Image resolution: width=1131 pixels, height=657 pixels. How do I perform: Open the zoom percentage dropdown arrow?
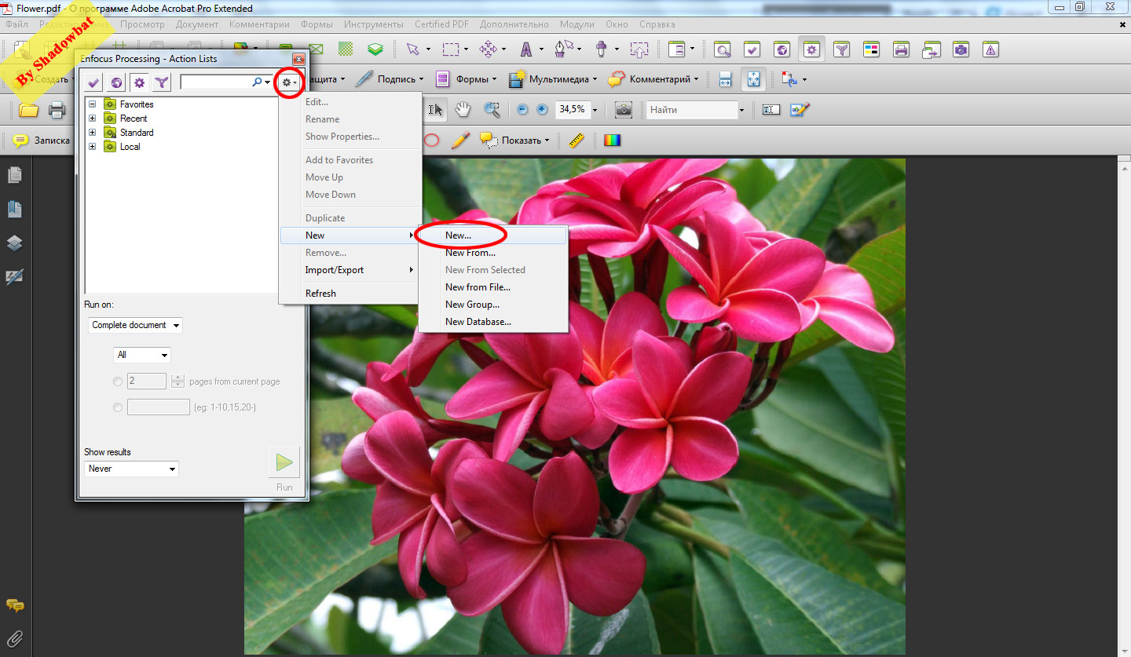pyautogui.click(x=595, y=110)
